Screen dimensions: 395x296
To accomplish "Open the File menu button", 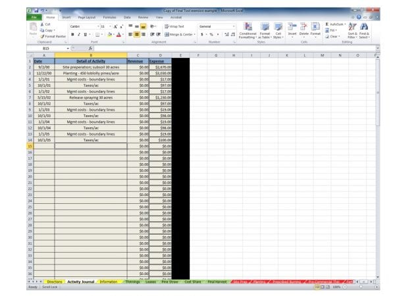I will coord(34,16).
